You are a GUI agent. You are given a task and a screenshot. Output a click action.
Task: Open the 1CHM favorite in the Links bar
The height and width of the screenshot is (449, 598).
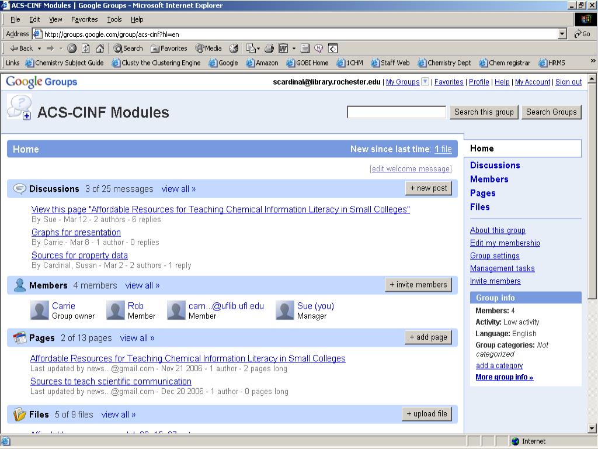(350, 63)
